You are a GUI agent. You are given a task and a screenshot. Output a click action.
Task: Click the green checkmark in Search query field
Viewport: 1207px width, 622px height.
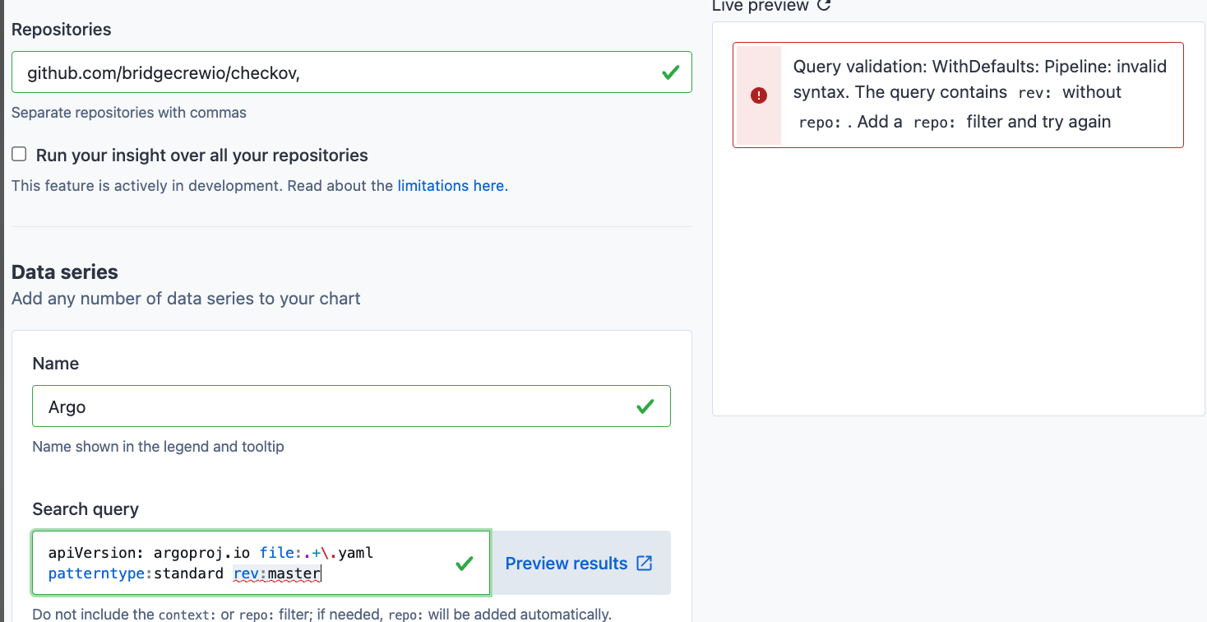click(x=465, y=564)
